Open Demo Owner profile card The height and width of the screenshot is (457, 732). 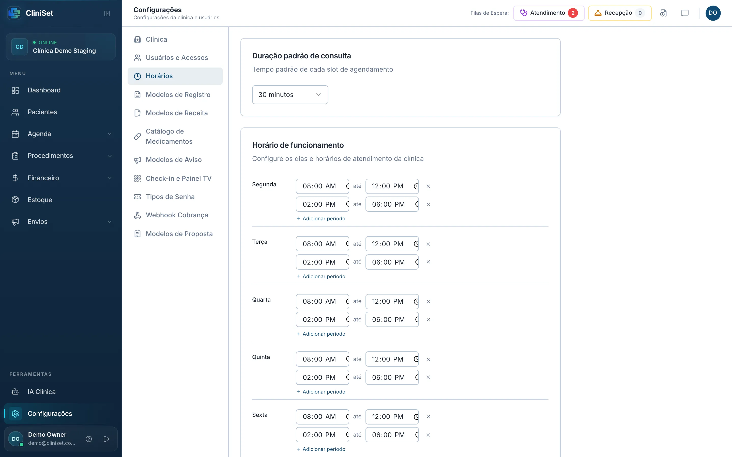[61, 439]
